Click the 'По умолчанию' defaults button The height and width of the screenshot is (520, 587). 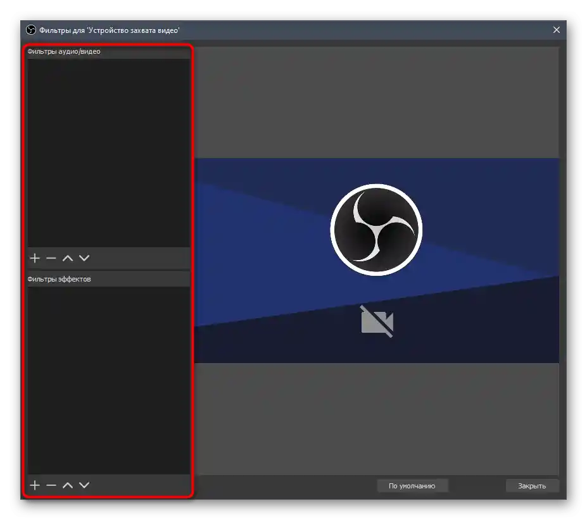412,486
